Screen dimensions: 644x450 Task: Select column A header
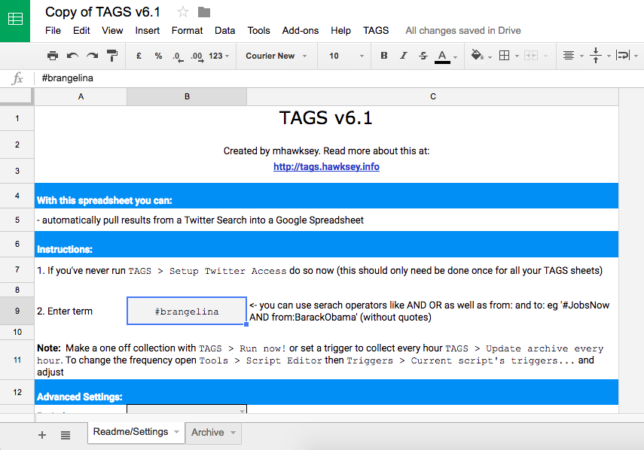(81, 97)
